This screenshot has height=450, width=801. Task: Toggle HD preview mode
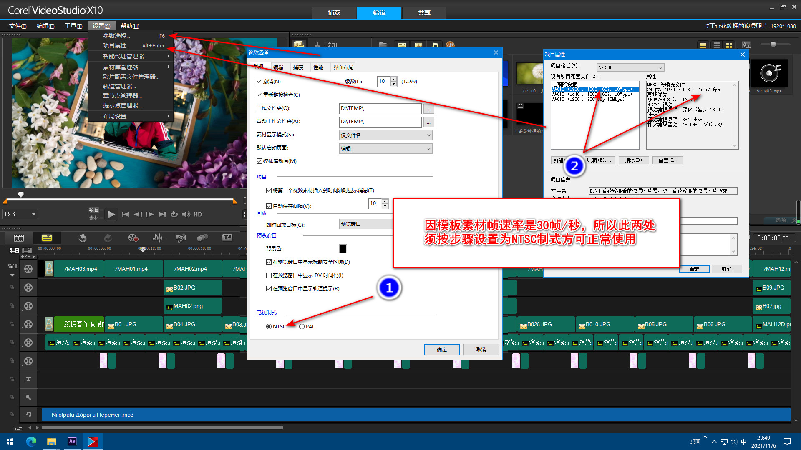pos(198,214)
